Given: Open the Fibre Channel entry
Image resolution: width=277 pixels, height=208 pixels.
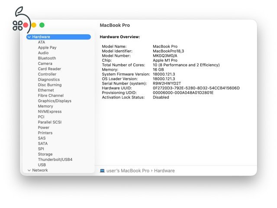Looking at the screenshot, I should point(51,95).
